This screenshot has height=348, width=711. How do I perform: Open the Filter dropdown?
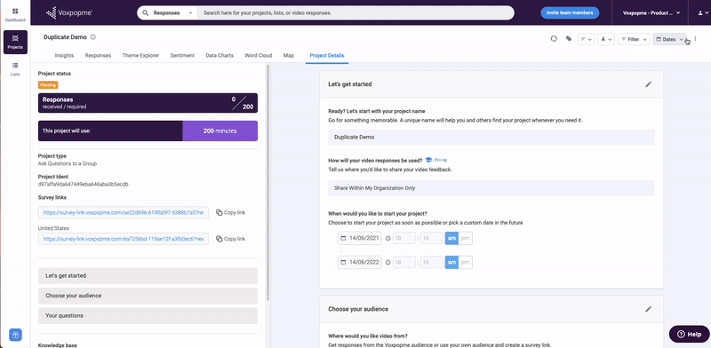point(634,39)
